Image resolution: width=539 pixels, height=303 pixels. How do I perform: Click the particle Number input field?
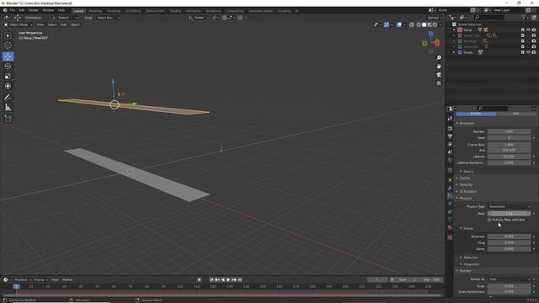click(x=509, y=131)
